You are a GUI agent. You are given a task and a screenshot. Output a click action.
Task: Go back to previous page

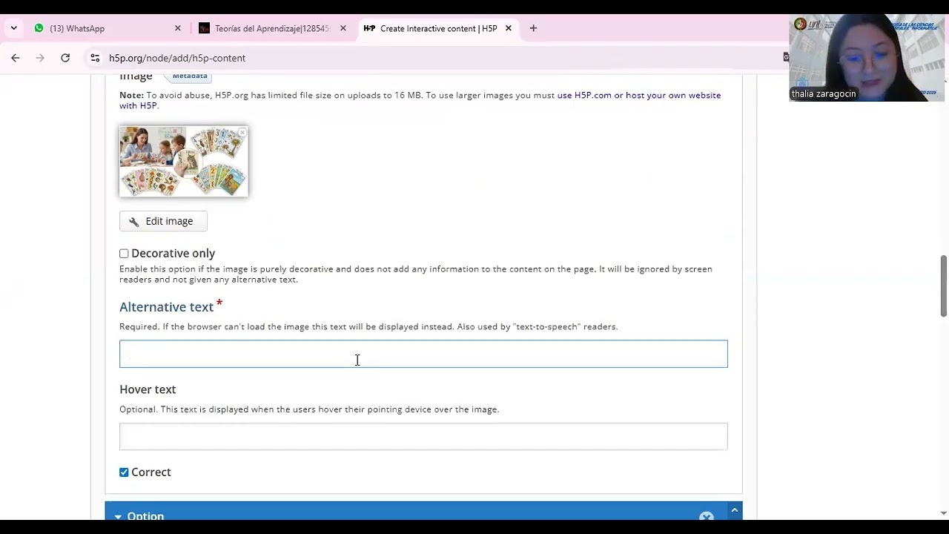(16, 58)
